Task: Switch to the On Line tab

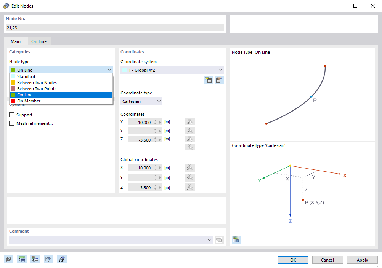Action: click(39, 41)
